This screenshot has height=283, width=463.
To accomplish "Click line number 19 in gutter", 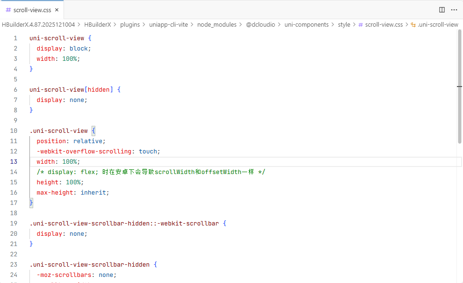I will click(14, 223).
